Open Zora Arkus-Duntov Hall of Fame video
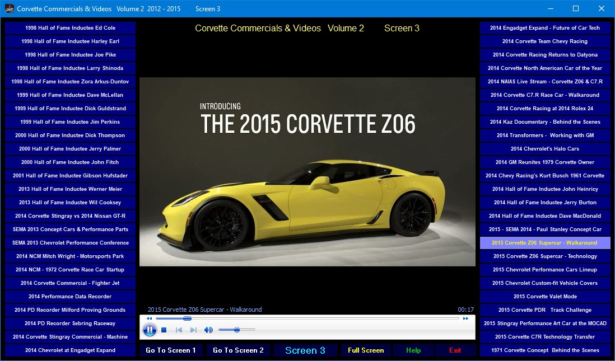Viewport: 615px width, 361px height. click(x=70, y=82)
